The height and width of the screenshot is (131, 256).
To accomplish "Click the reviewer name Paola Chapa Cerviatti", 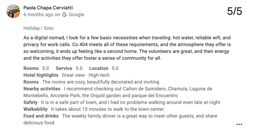I will coord(48,8).
